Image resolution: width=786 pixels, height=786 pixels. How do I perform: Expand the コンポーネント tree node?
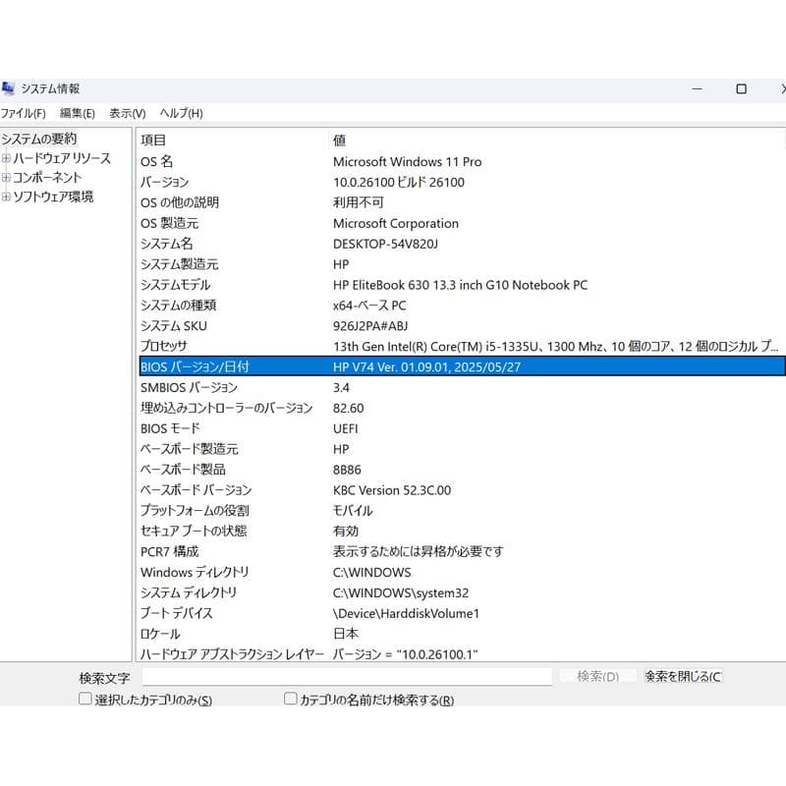(6, 178)
